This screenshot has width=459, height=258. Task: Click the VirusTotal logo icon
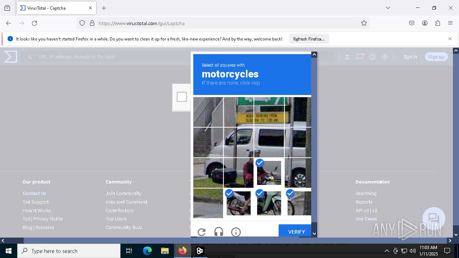click(x=10, y=57)
